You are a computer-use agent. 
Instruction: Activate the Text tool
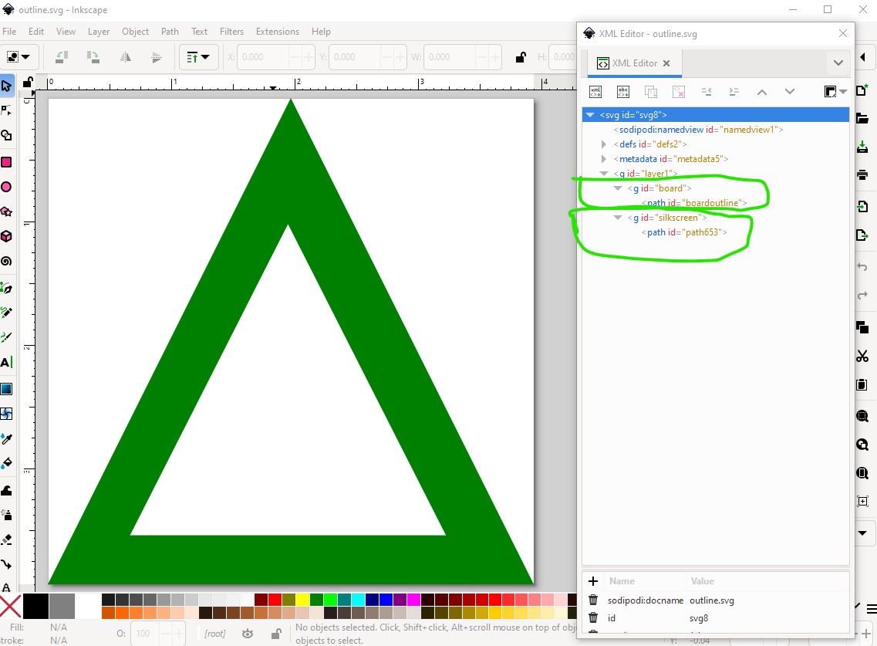click(x=7, y=362)
